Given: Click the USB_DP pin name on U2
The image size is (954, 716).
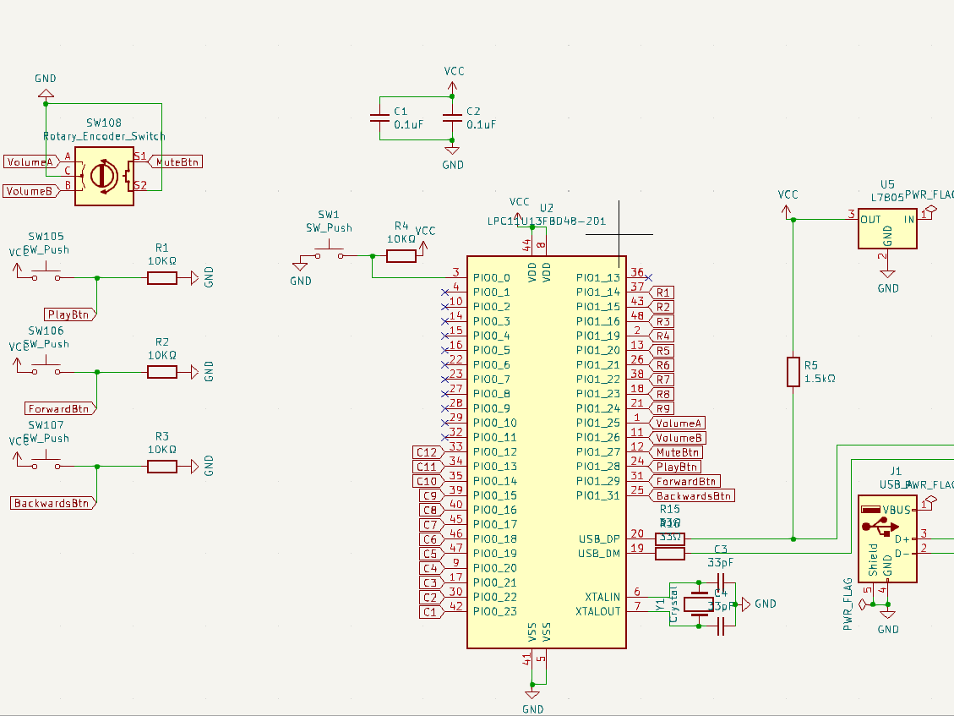Looking at the screenshot, I should coord(599,538).
